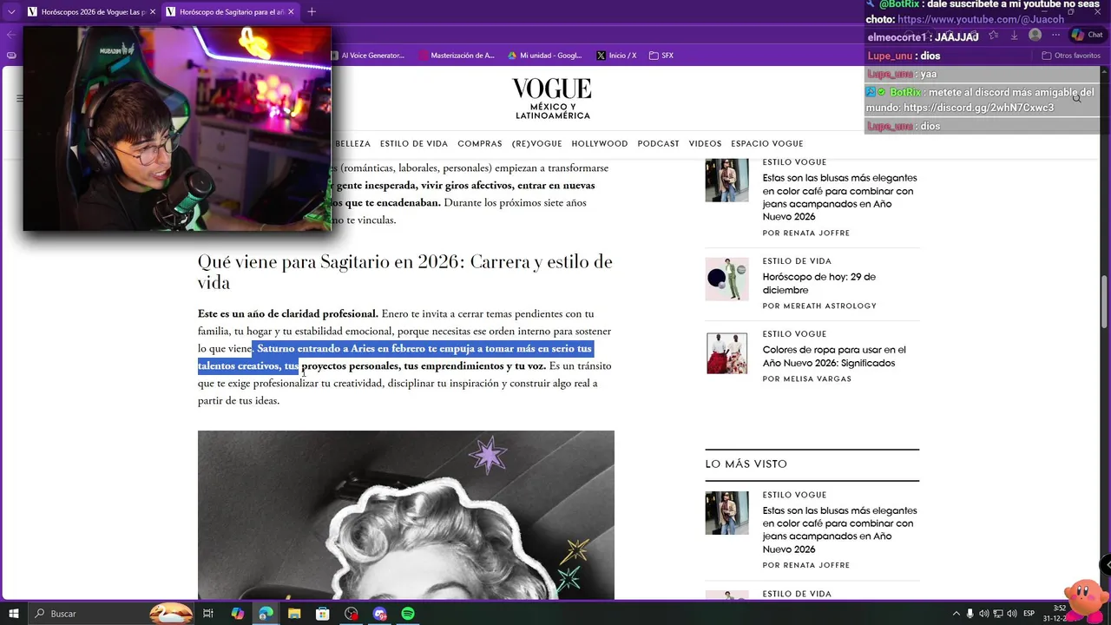The height and width of the screenshot is (625, 1111).
Task: Open Colores de ropa para Año Nuevo article
Action: tap(834, 356)
